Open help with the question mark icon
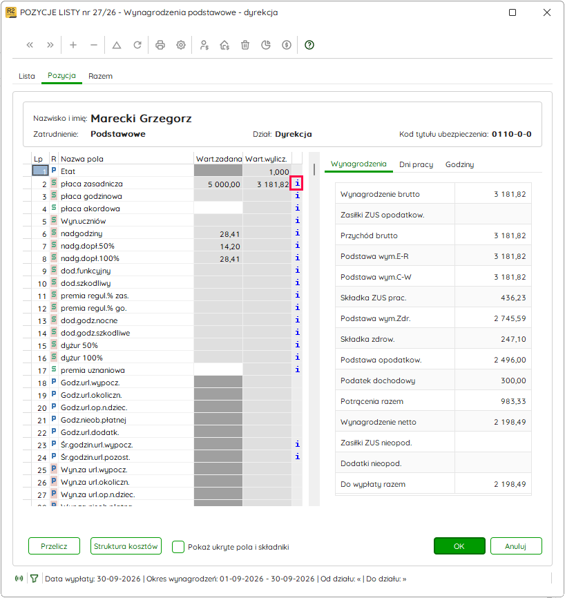 [309, 45]
